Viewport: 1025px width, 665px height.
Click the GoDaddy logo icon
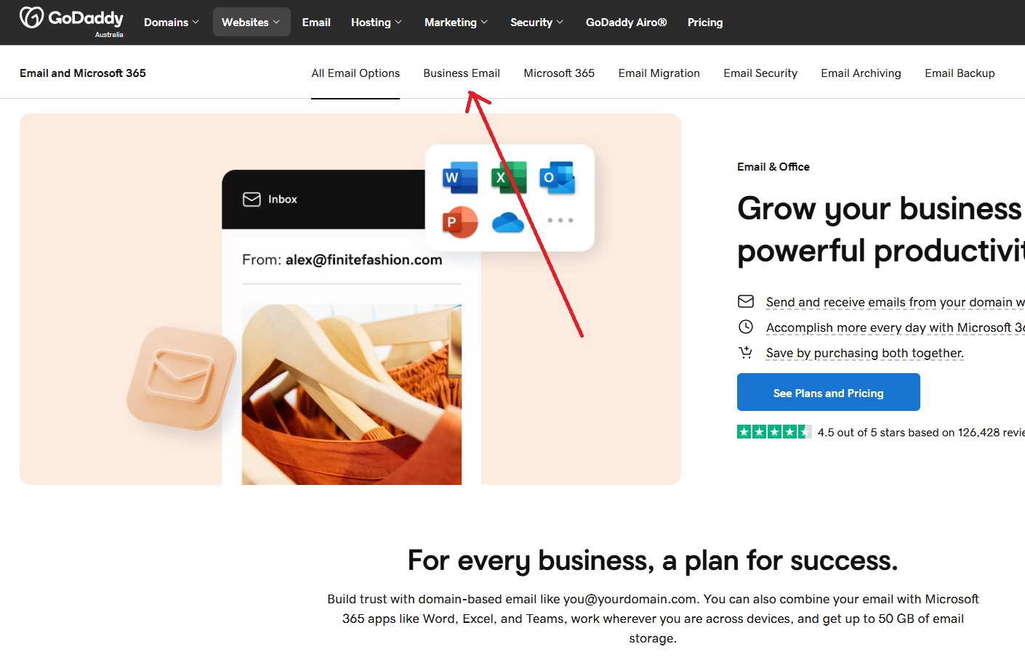(x=31, y=17)
